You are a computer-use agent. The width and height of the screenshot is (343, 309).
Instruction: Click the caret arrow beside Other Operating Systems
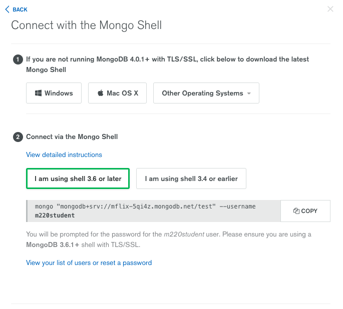click(249, 93)
